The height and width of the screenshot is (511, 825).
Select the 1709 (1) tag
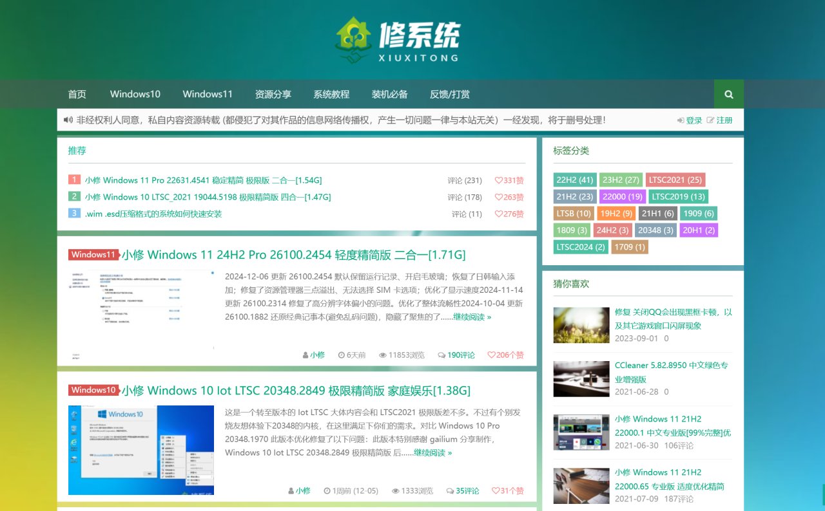click(630, 246)
